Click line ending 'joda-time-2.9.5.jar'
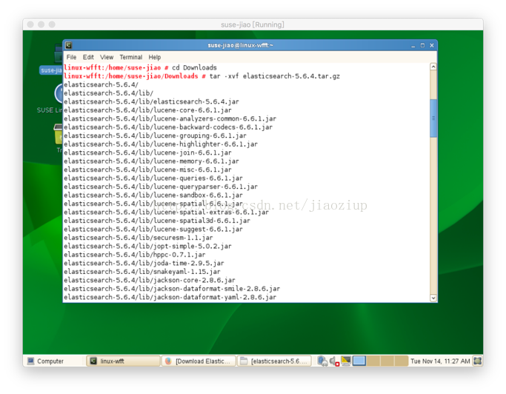The height and width of the screenshot is (394, 506). click(144, 263)
